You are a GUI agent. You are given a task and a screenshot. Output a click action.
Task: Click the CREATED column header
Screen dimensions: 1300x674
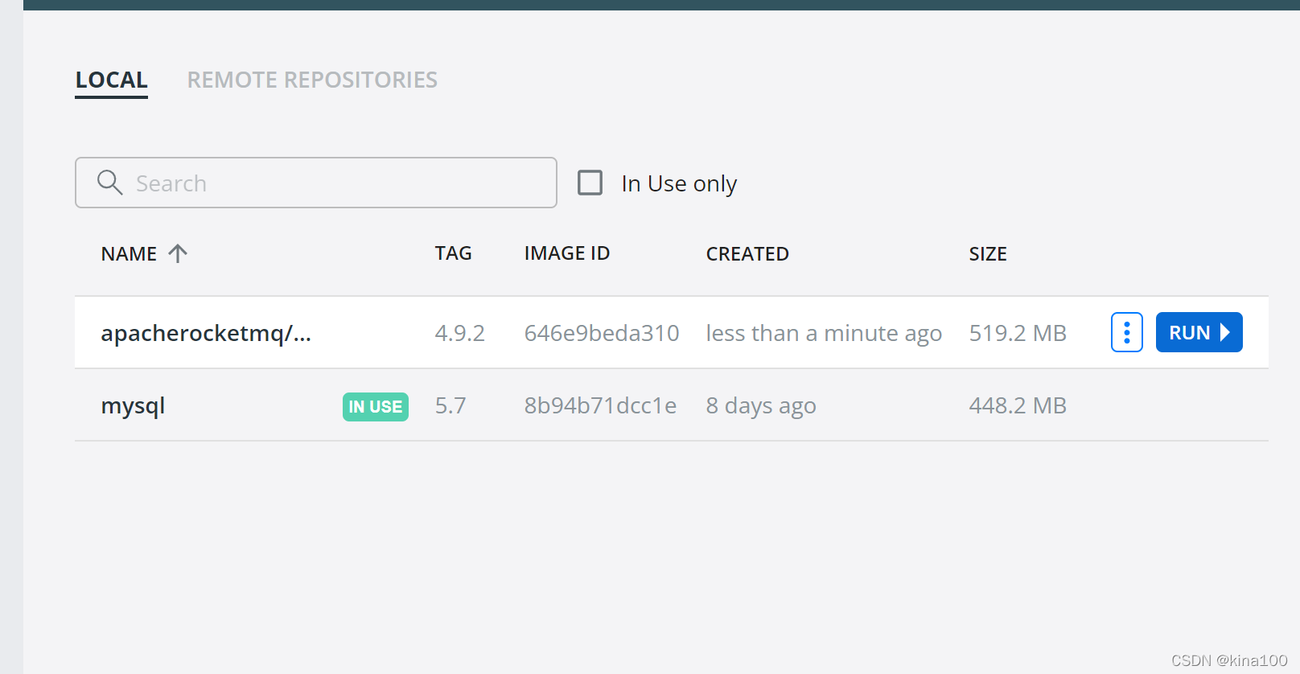pyautogui.click(x=747, y=254)
